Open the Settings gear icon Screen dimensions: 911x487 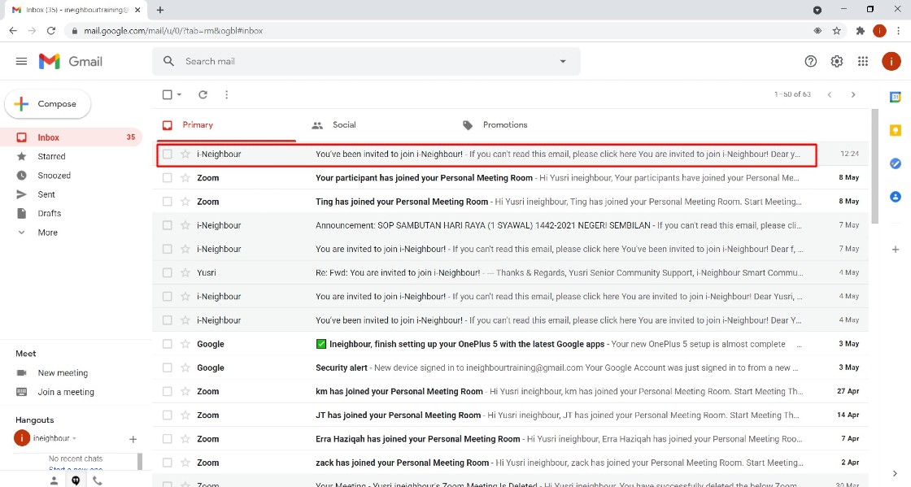837,61
